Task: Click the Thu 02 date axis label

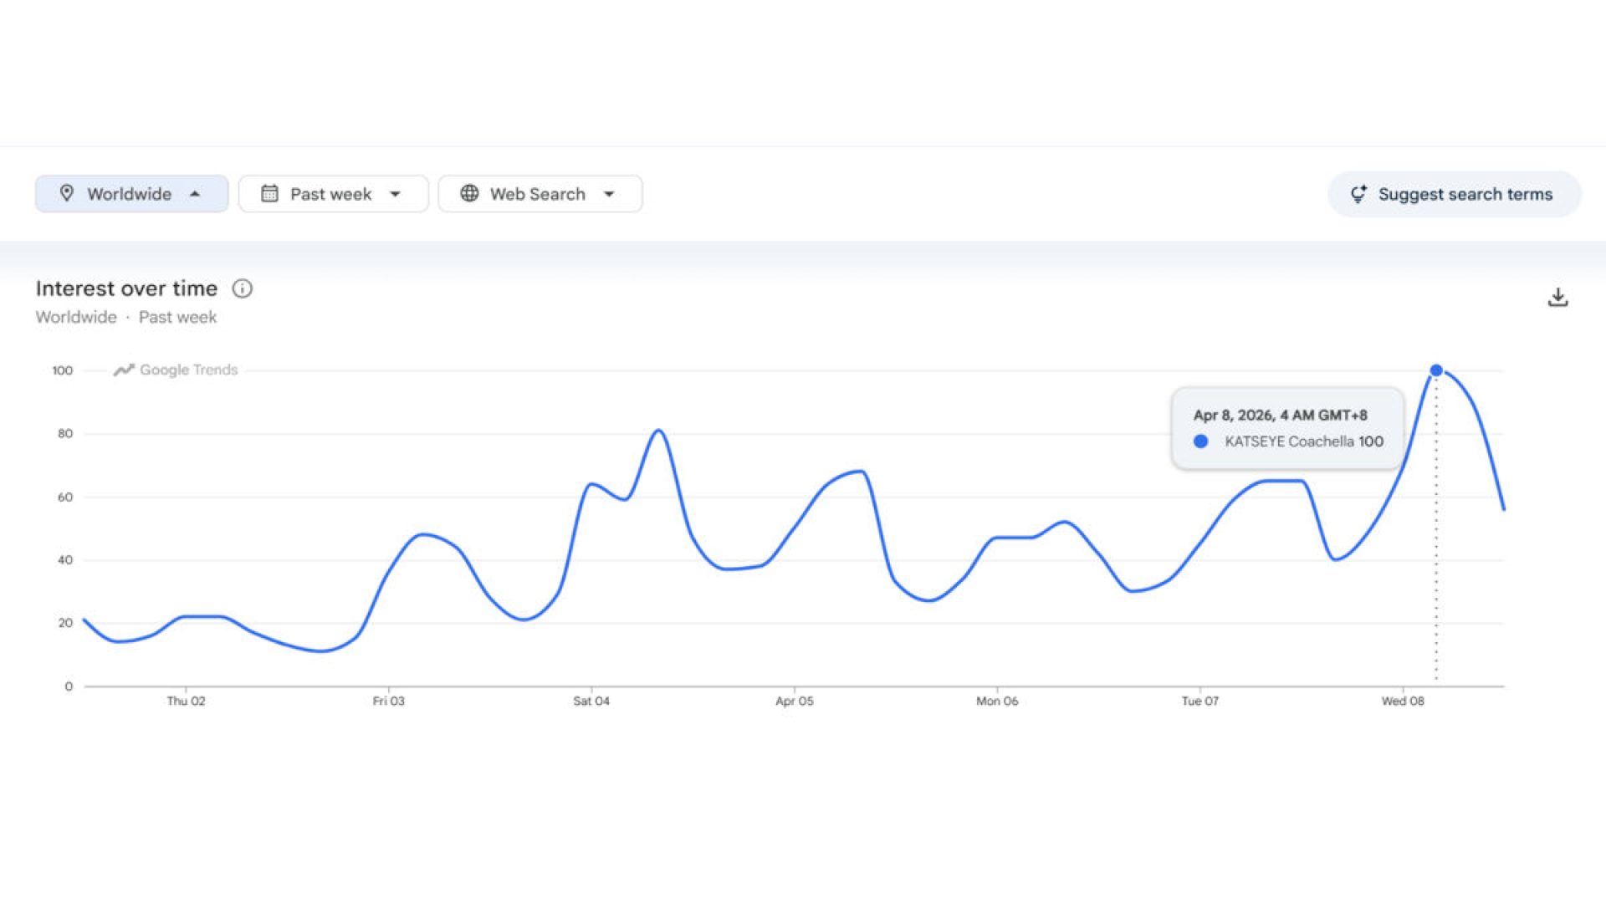Action: tap(186, 701)
